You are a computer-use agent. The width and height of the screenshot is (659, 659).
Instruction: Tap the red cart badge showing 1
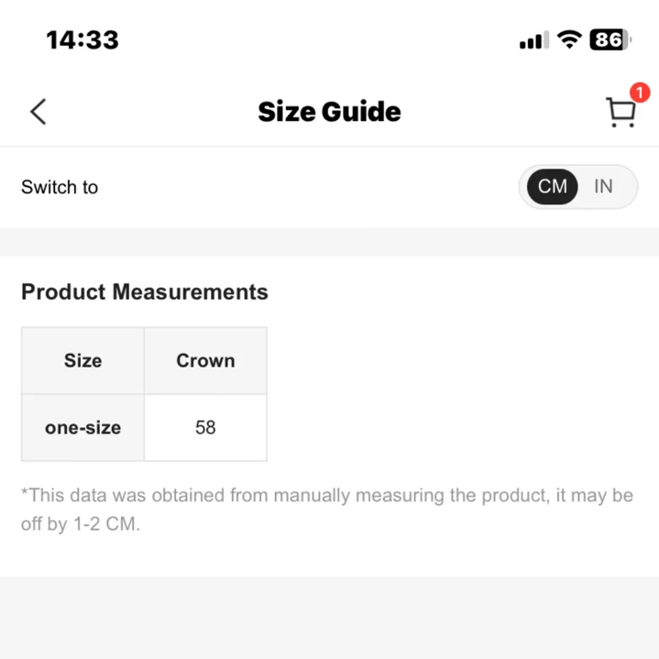tap(639, 93)
